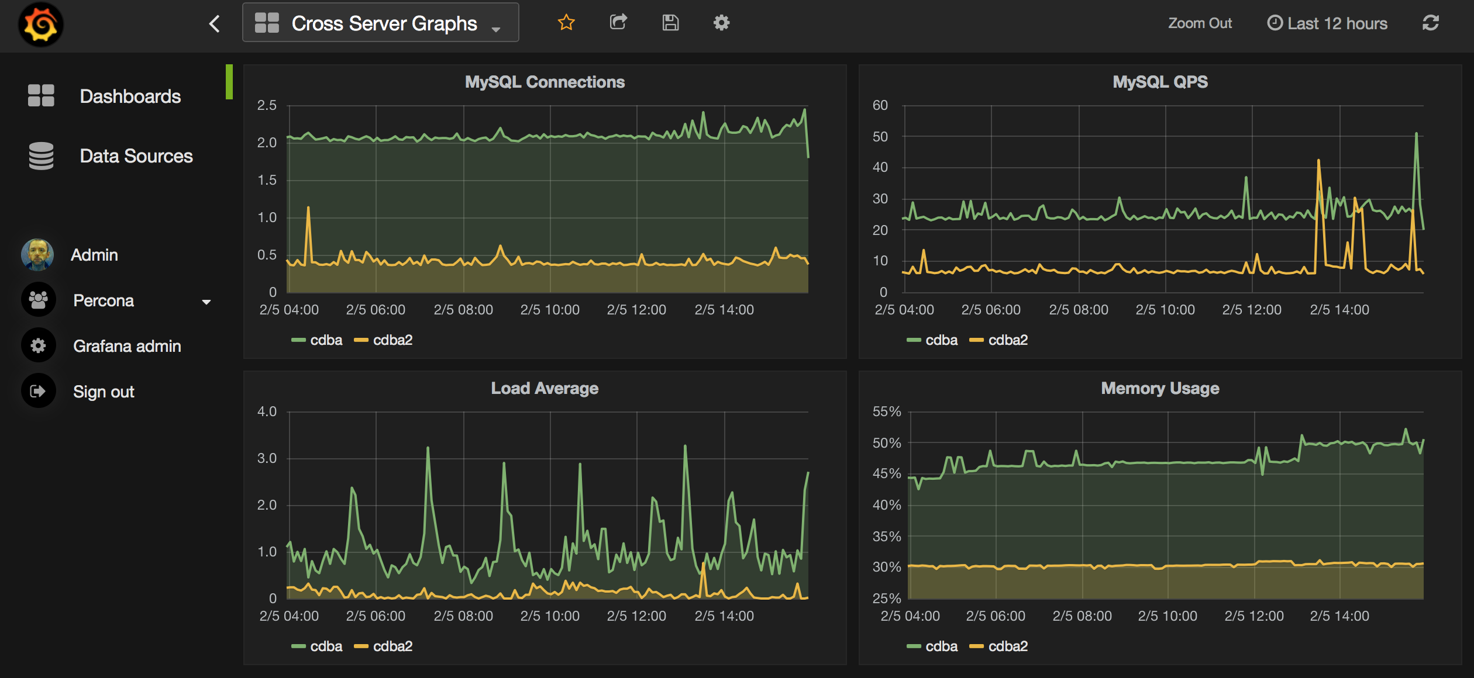Open Data Sources in the side menu
The height and width of the screenshot is (678, 1474).
tap(136, 156)
